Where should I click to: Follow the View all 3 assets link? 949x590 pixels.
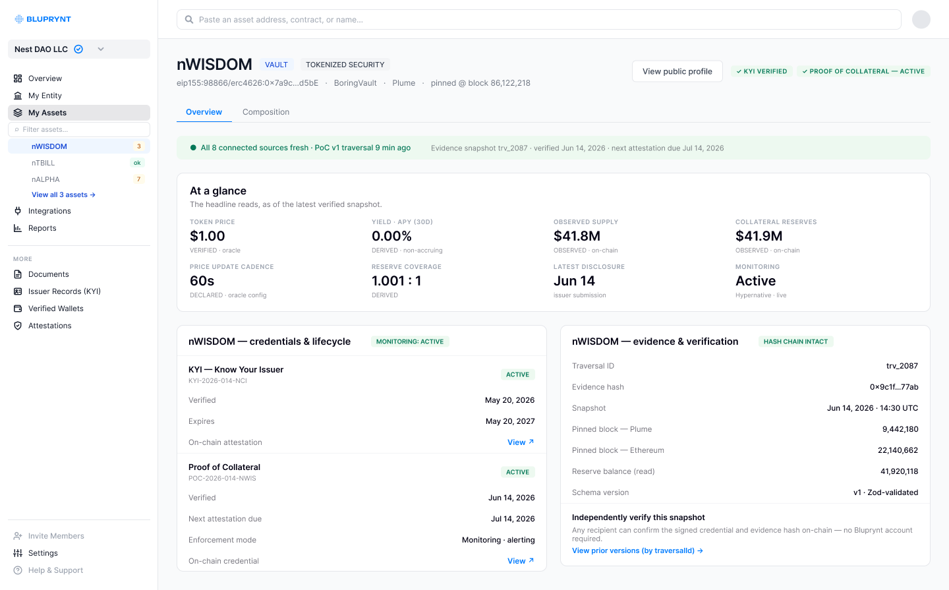63,195
